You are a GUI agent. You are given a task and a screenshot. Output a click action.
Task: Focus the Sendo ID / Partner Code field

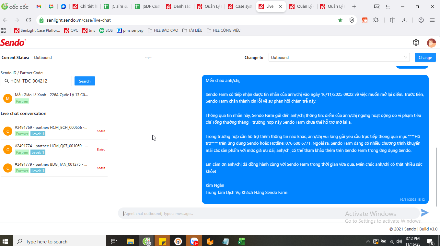36,81
